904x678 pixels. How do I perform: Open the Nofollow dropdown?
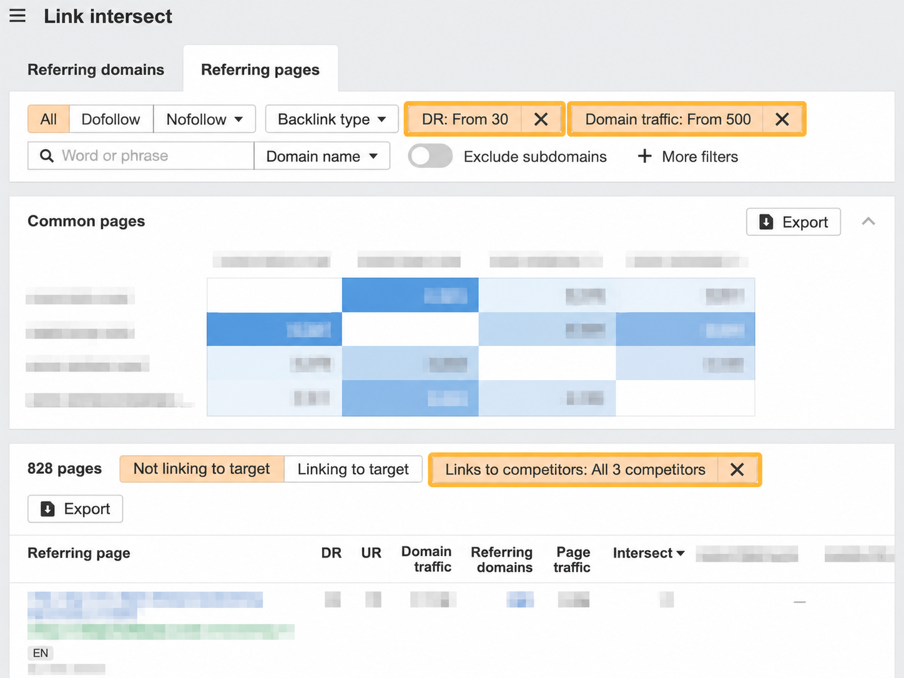(204, 119)
